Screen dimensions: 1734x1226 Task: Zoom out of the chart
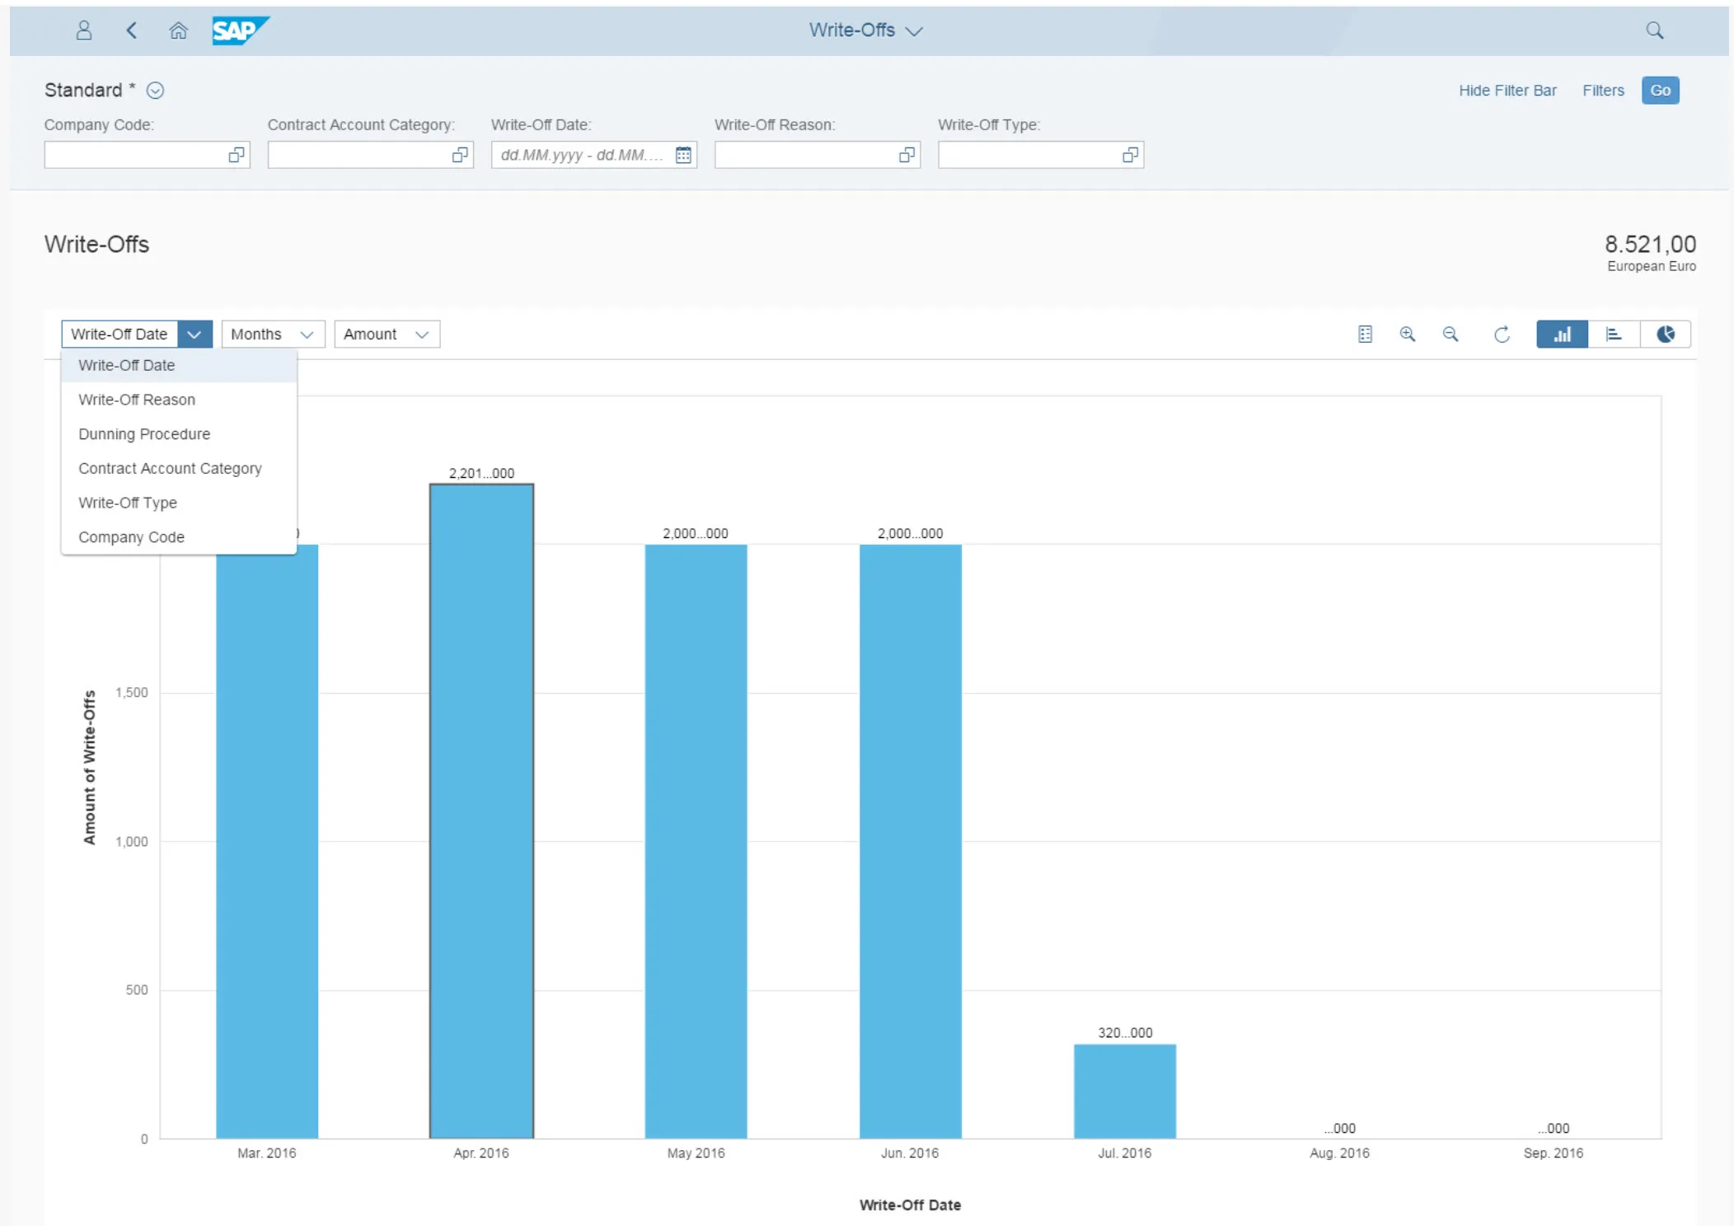pos(1450,334)
